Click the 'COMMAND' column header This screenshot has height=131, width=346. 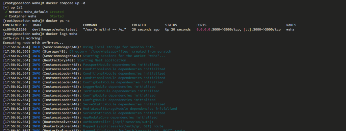(x=90, y=25)
